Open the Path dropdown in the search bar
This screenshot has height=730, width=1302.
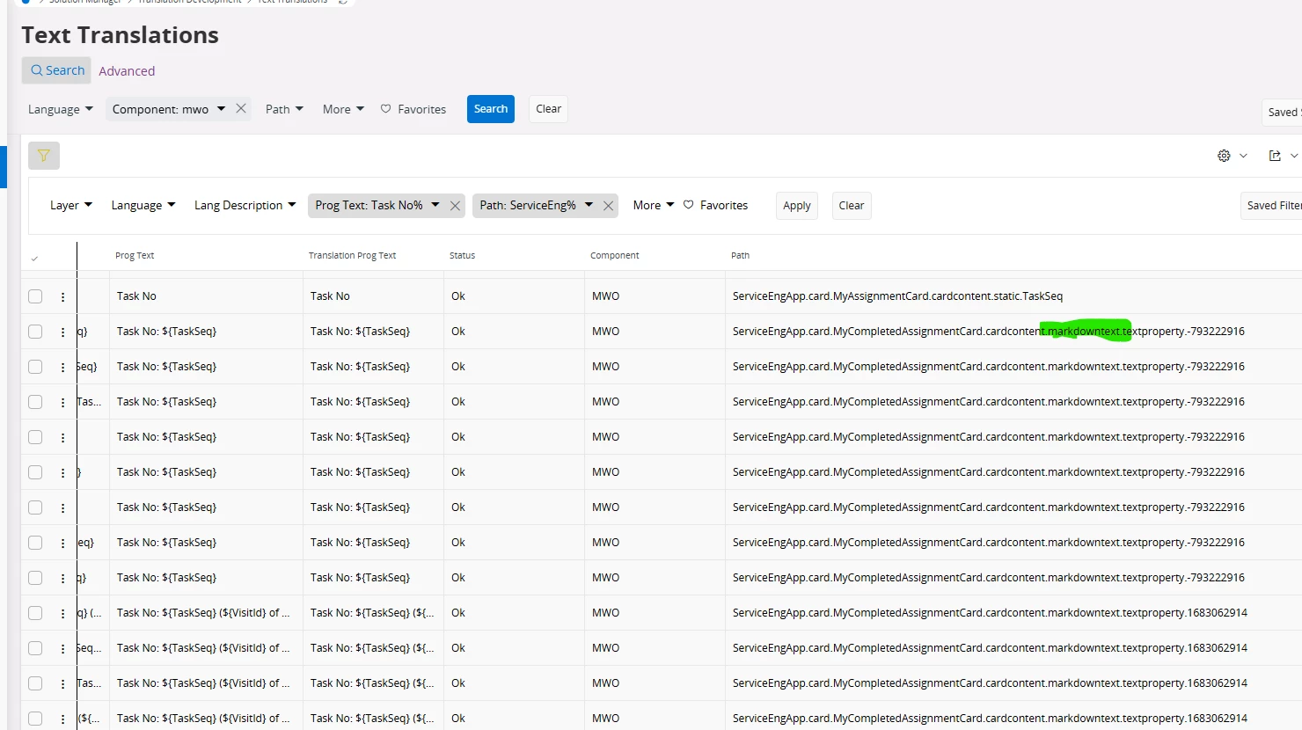click(284, 109)
